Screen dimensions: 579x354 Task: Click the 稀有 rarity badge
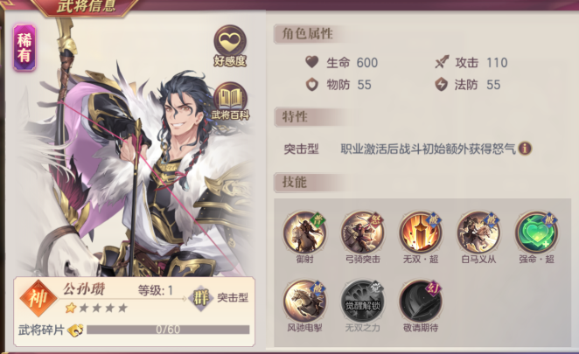pos(24,47)
